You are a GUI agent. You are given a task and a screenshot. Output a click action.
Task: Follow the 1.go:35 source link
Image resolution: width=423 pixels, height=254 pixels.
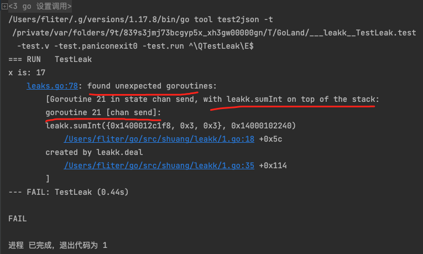pos(159,165)
